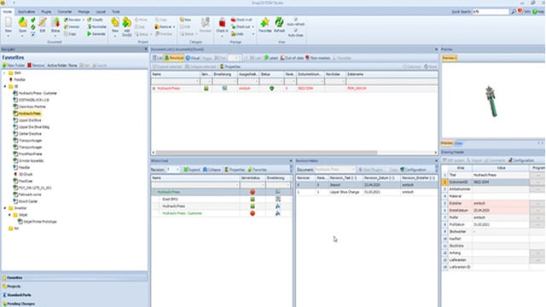Click the Add Doc(s) icon
The width and height of the screenshot is (546, 307).
click(x=127, y=23)
